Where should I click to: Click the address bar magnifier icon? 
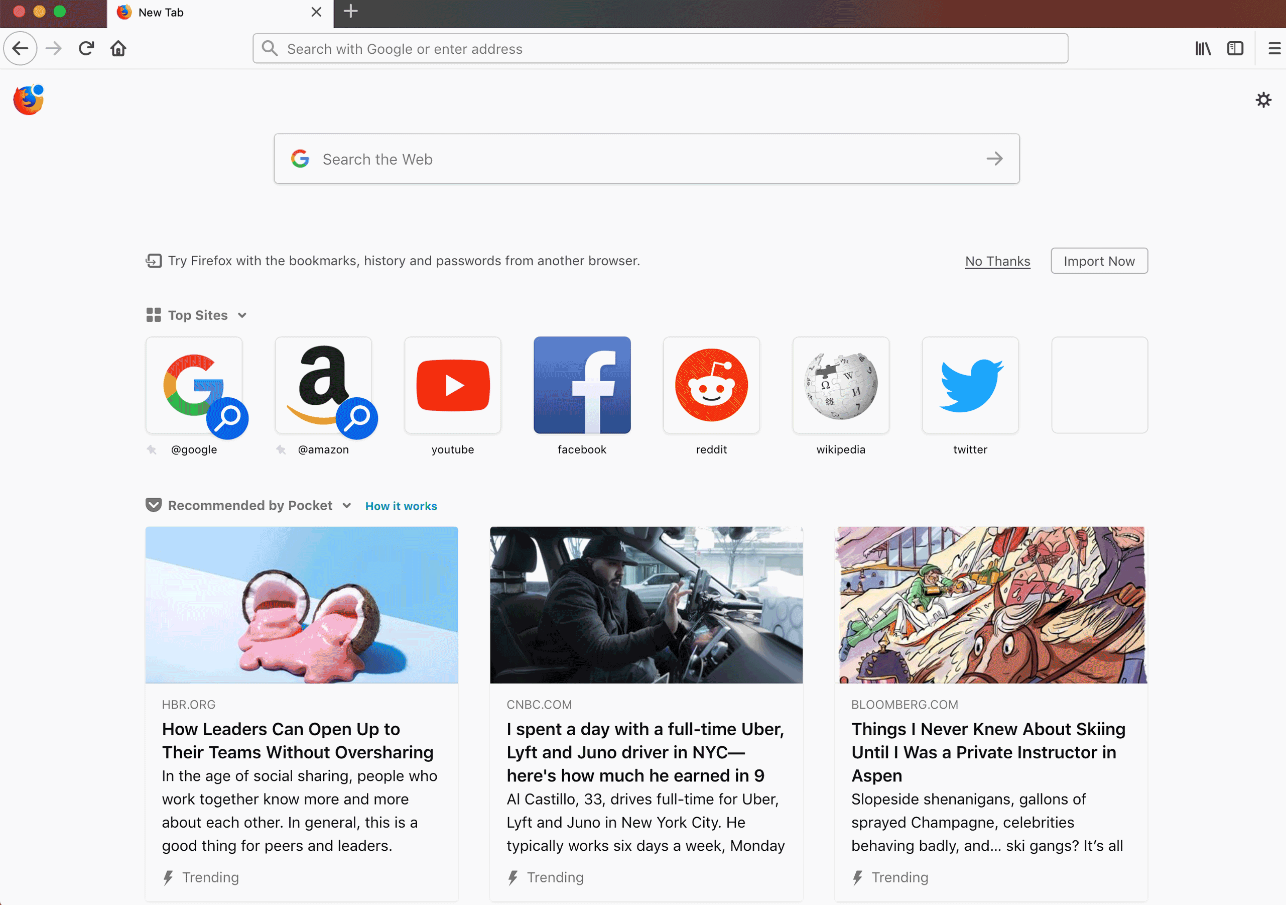(x=270, y=48)
